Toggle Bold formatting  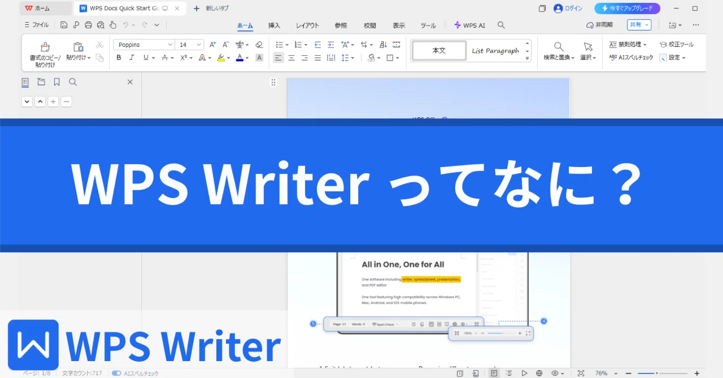coord(119,58)
